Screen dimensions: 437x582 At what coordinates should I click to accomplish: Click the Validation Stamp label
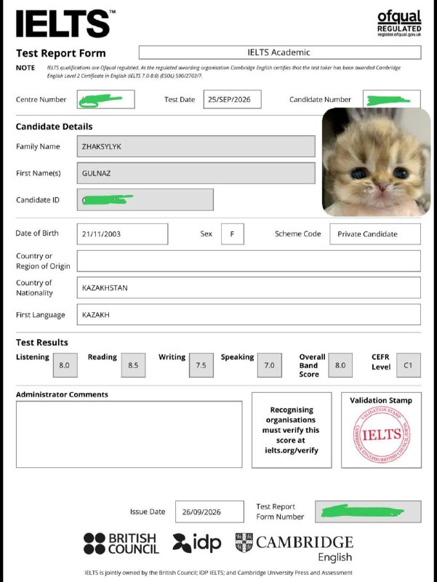(x=381, y=401)
